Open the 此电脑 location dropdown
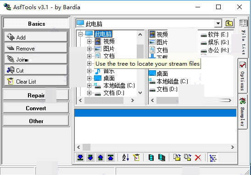251x175 pixels. click(218, 23)
